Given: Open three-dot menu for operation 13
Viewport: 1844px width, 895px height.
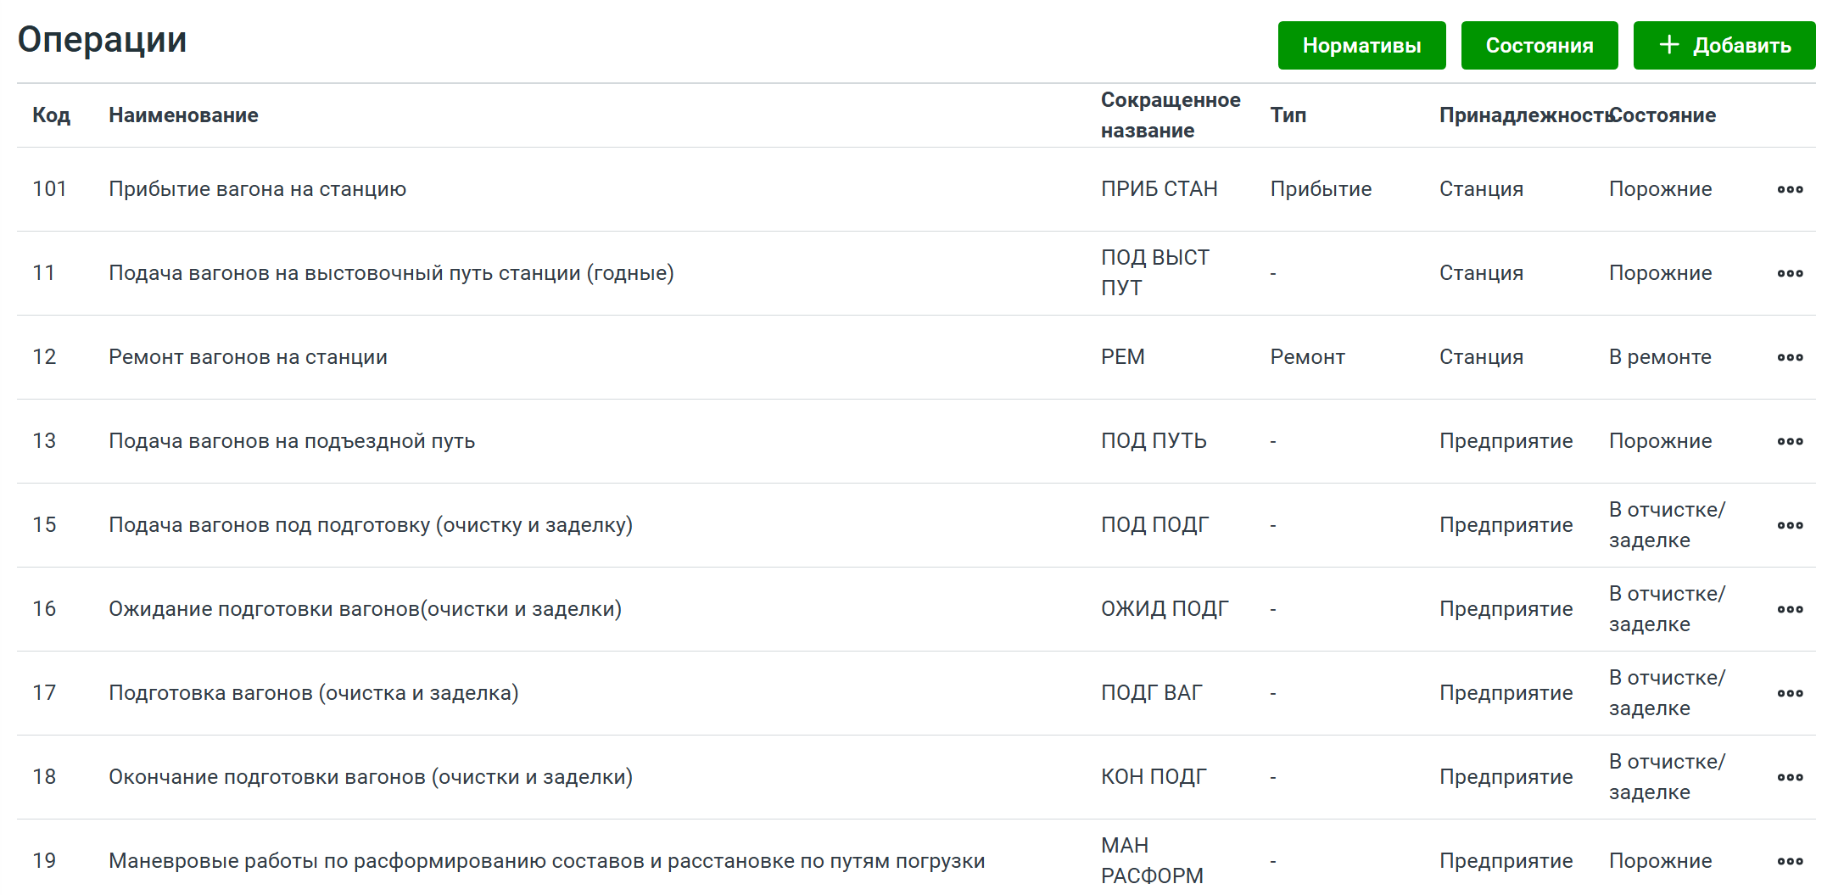Looking at the screenshot, I should click(1790, 441).
